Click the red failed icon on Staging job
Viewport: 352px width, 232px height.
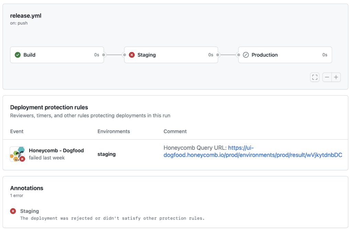tap(132, 55)
